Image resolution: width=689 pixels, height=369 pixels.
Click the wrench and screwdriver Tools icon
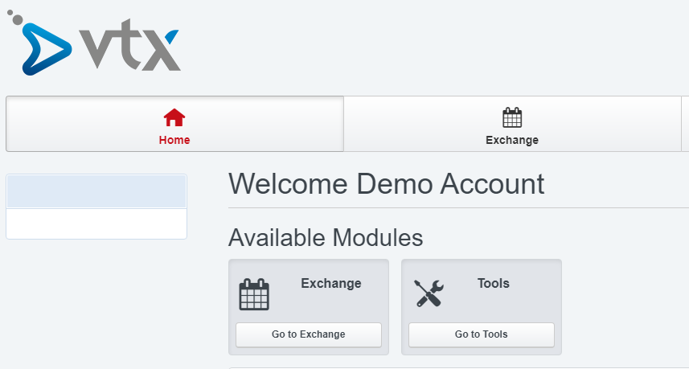428,293
